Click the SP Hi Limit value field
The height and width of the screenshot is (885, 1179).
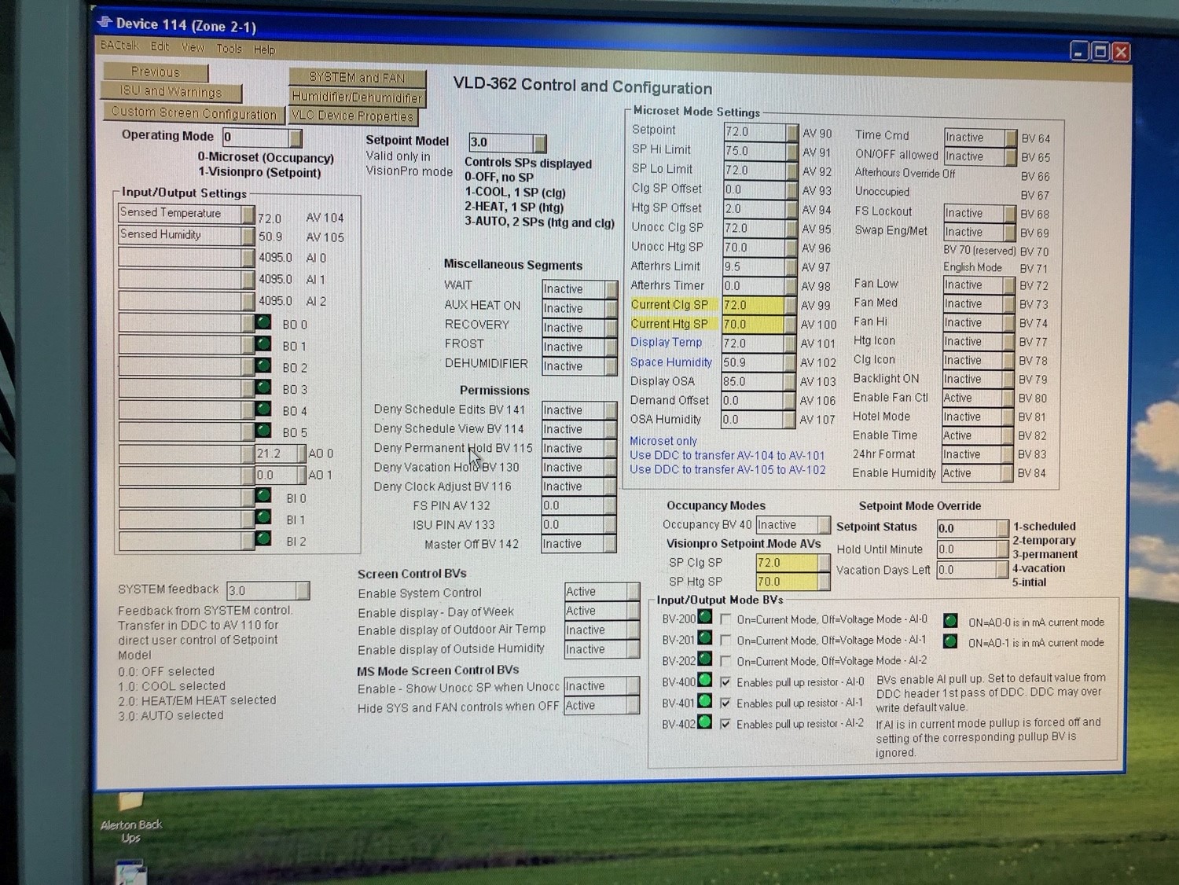(x=755, y=151)
